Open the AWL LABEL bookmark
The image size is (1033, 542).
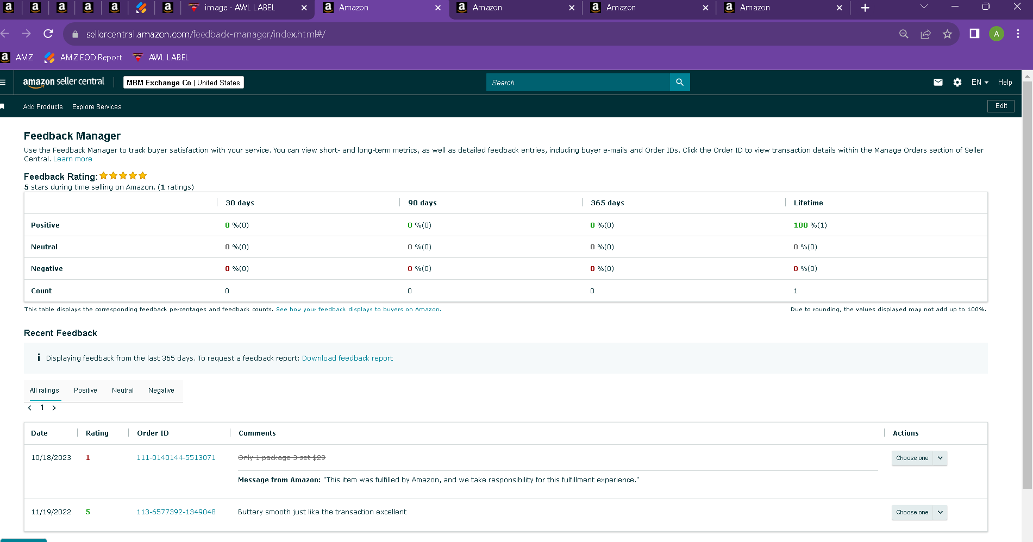161,58
